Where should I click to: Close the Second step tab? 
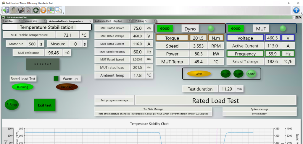[44, 21]
